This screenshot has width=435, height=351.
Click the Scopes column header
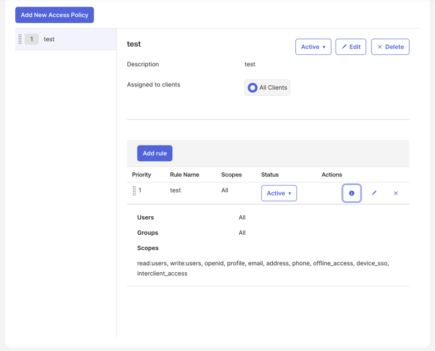pos(232,174)
